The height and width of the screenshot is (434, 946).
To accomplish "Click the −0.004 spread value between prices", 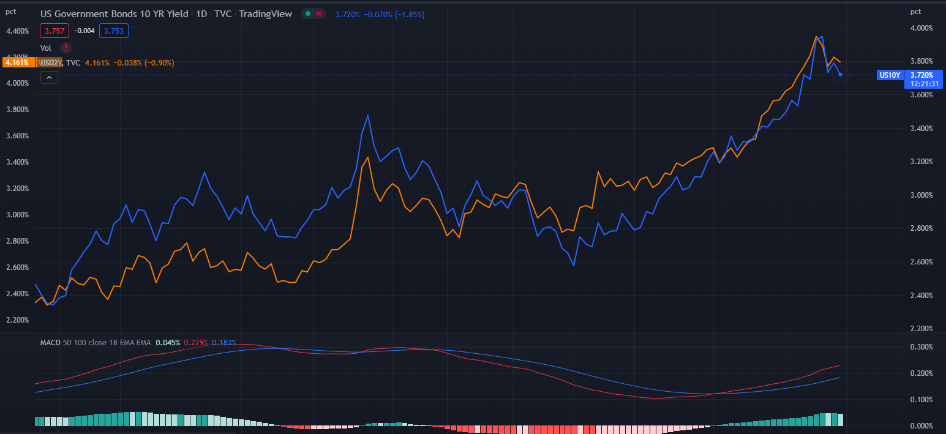I will tap(84, 30).
